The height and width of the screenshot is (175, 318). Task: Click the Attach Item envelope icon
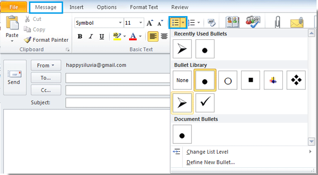297,22
